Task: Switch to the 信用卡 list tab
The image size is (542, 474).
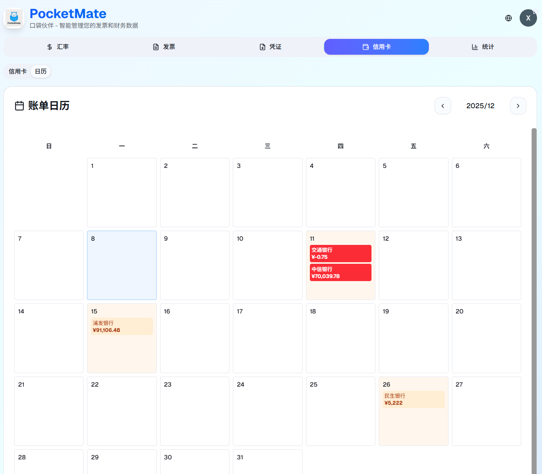Action: [x=17, y=71]
